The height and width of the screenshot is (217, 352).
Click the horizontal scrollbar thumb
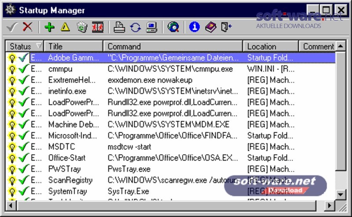click(x=166, y=205)
